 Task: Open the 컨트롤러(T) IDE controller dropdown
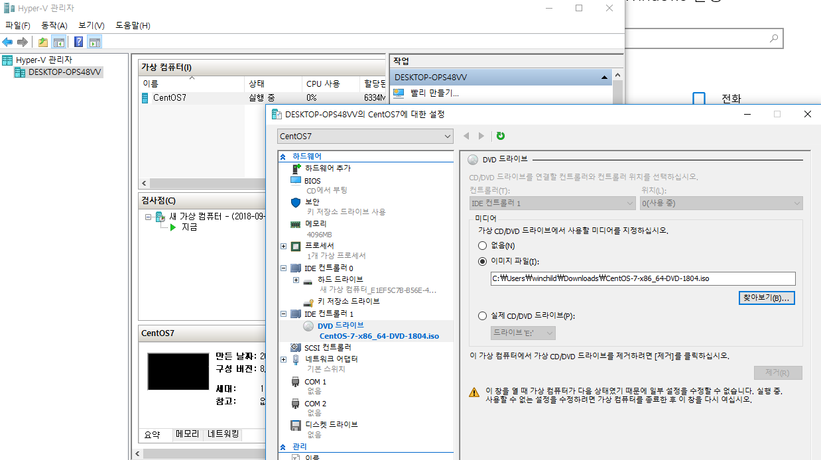coord(553,203)
